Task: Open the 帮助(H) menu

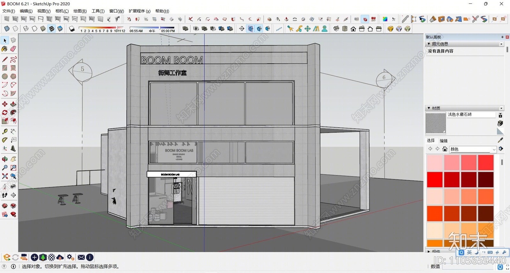Action: [162, 11]
